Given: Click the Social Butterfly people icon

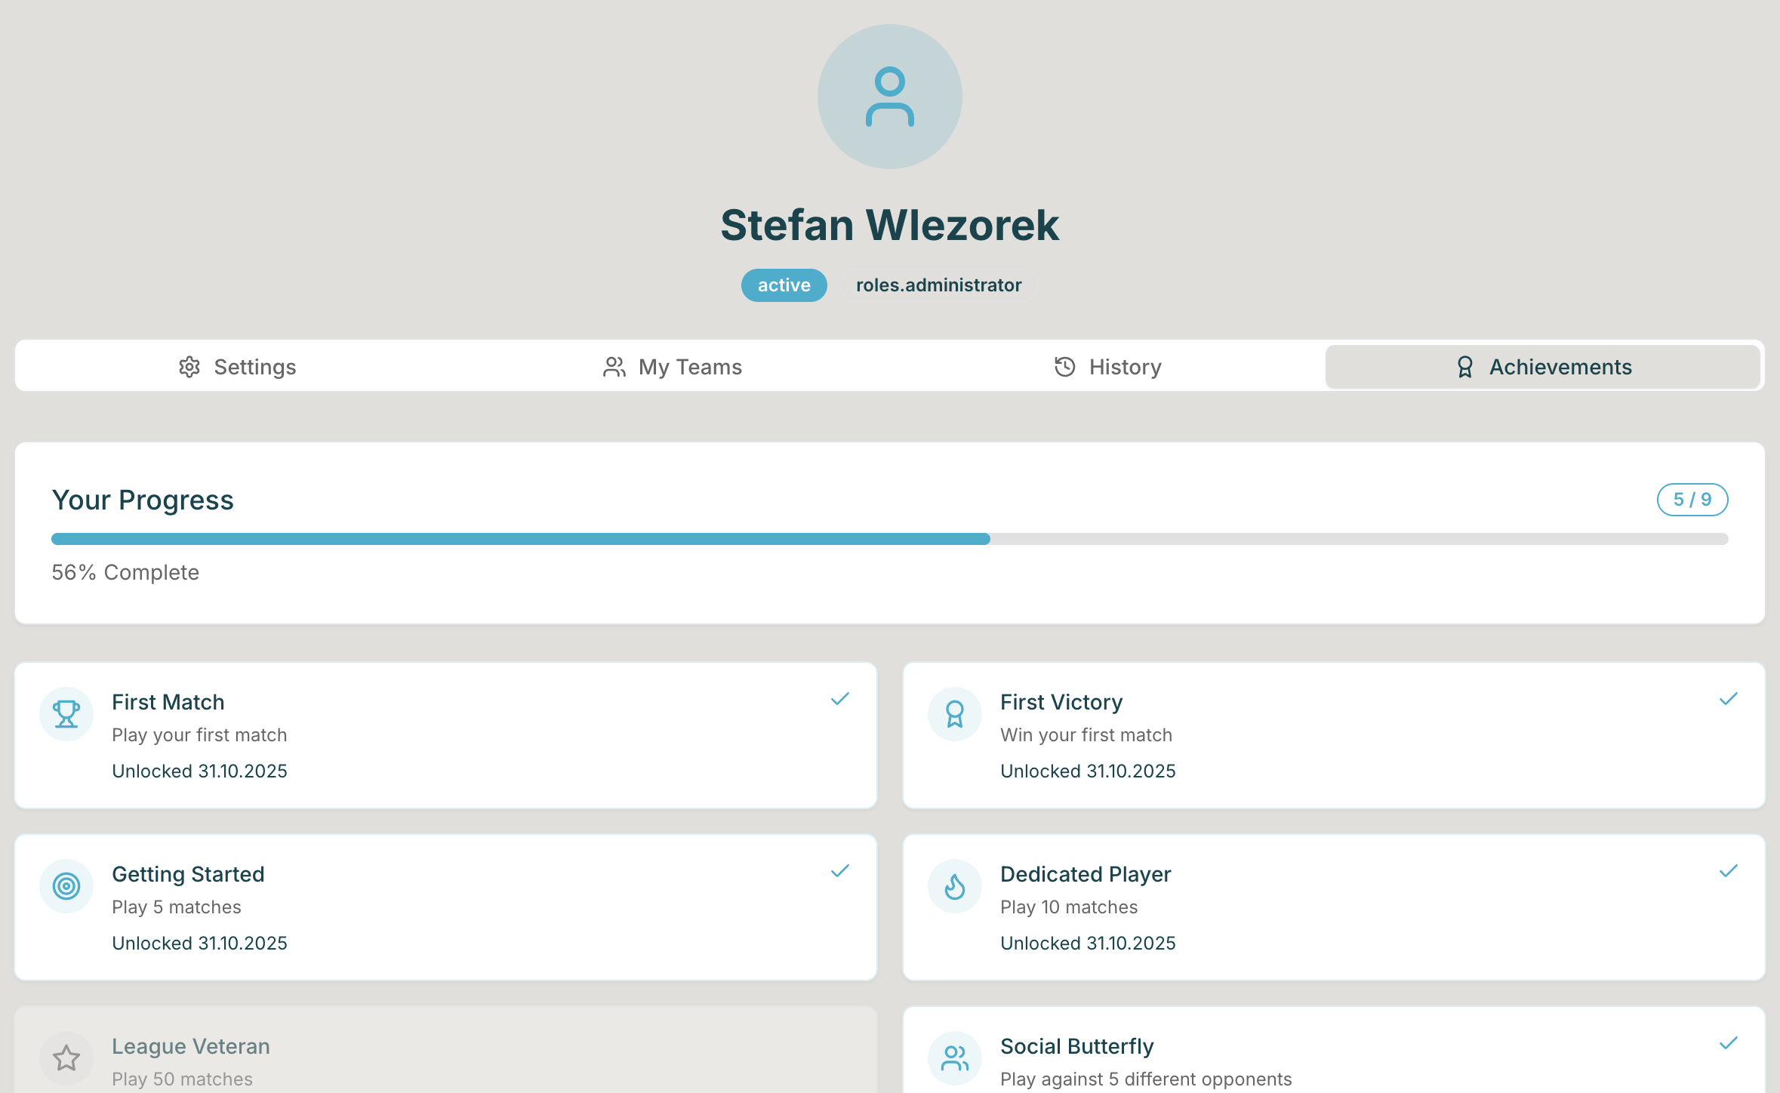Looking at the screenshot, I should [x=955, y=1058].
